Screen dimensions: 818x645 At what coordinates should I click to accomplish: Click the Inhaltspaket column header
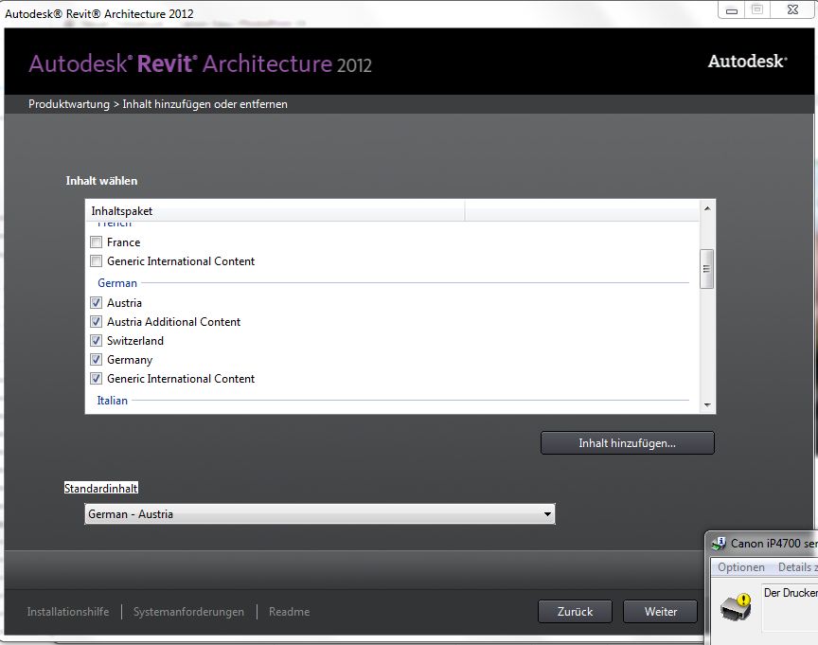tap(275, 211)
